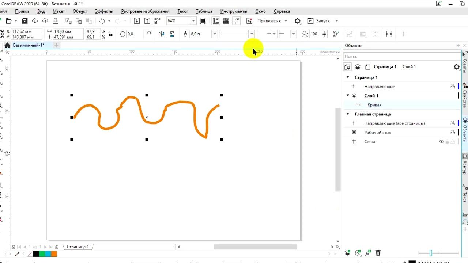Open the Привязать к dropdown

(286, 21)
